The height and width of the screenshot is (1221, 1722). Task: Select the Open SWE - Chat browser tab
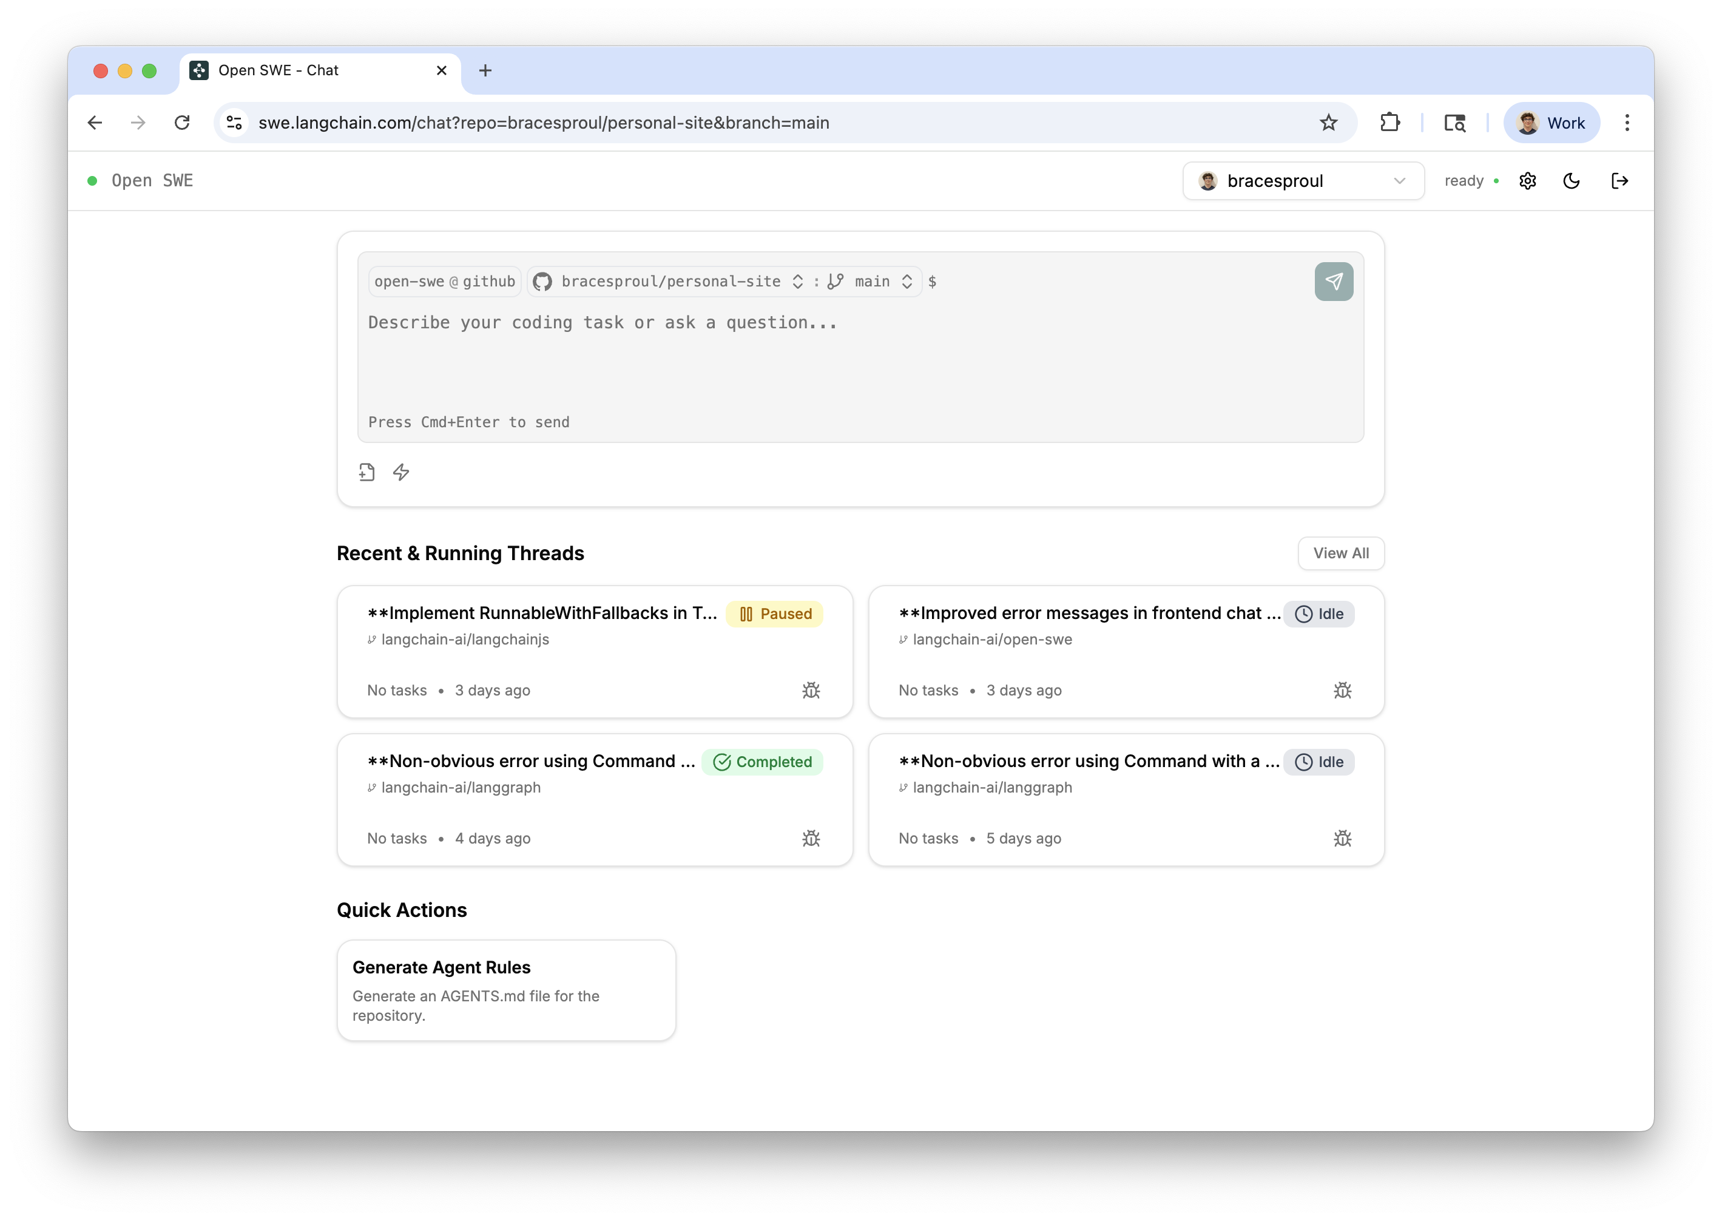[x=319, y=70]
